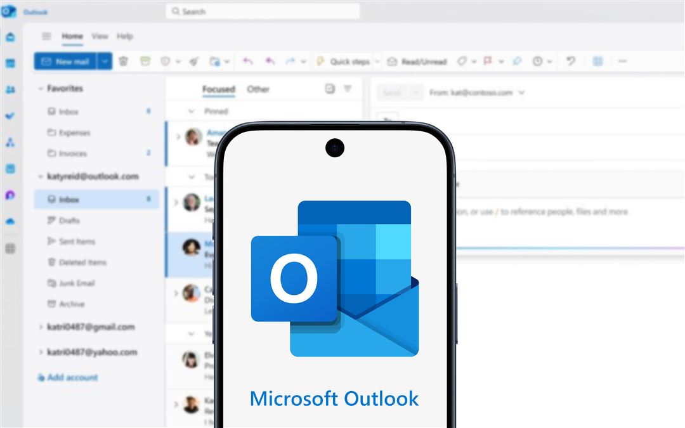
Task: Flag the message using the flag icon
Action: 486,61
